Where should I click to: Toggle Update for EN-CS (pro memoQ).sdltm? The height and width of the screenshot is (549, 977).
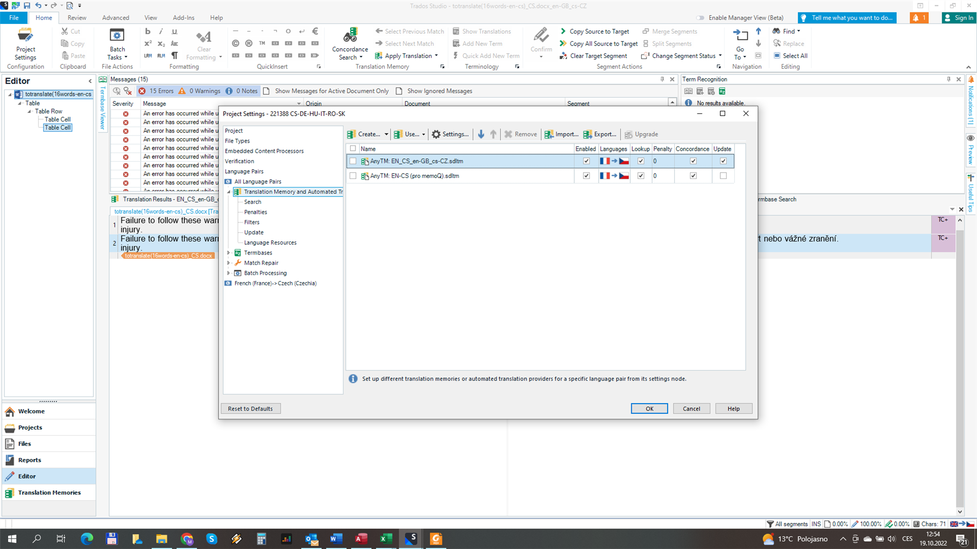[x=723, y=176]
